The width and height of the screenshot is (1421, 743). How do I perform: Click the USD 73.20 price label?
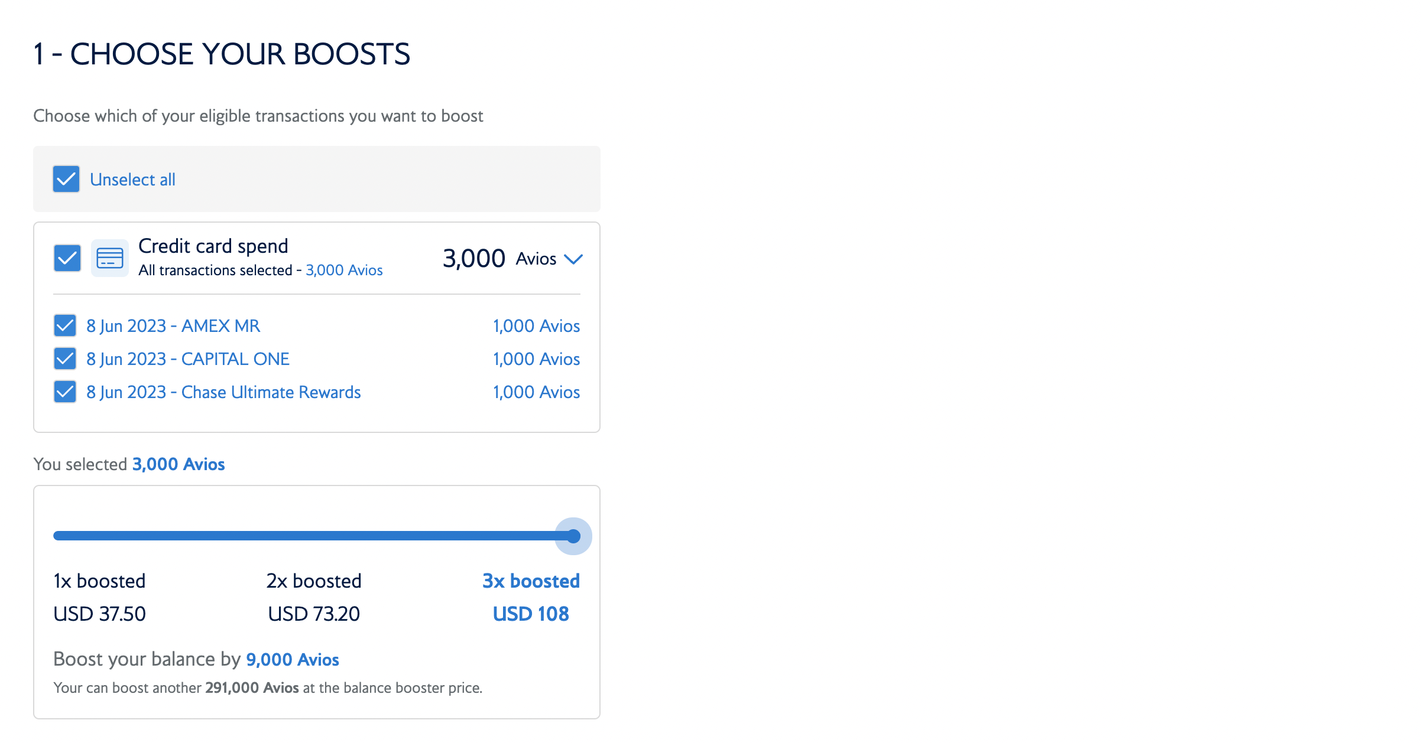tap(314, 614)
